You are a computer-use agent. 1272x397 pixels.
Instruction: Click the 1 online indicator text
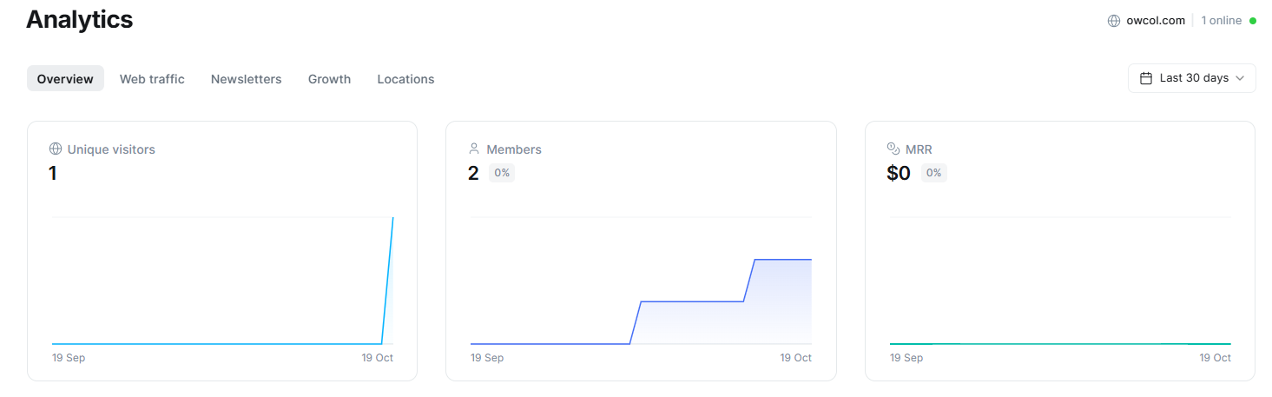(x=1221, y=21)
